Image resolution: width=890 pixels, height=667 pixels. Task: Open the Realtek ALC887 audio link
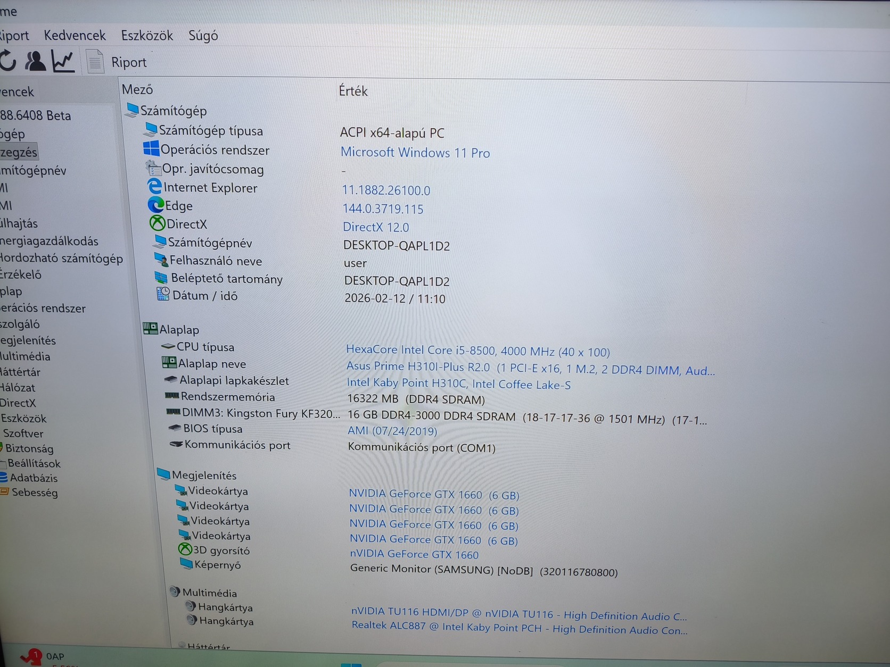click(520, 628)
